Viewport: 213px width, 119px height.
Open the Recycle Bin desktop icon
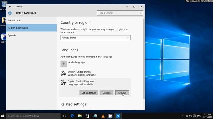click(4, 5)
